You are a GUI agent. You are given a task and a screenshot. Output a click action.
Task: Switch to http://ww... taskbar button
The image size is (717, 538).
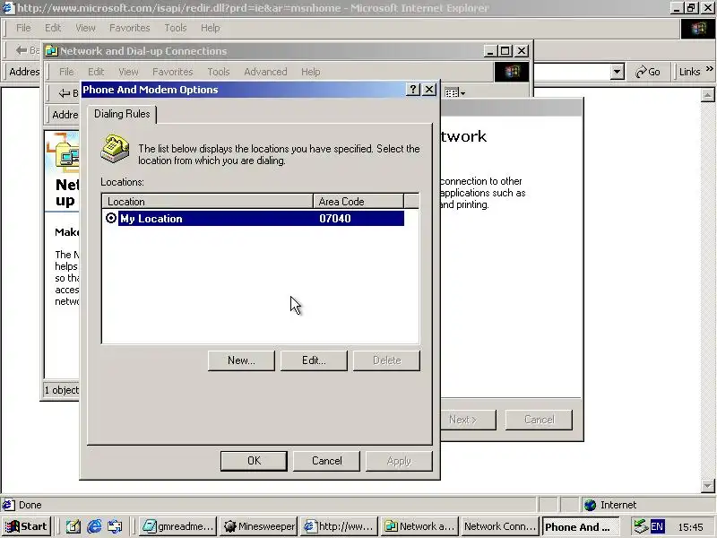coord(340,526)
